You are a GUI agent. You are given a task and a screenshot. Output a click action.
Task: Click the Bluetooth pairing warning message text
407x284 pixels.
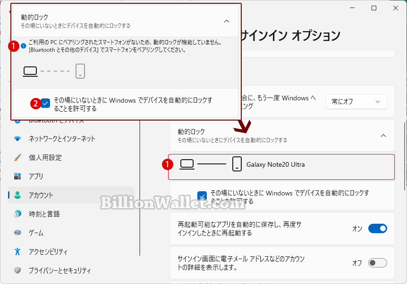click(x=125, y=46)
